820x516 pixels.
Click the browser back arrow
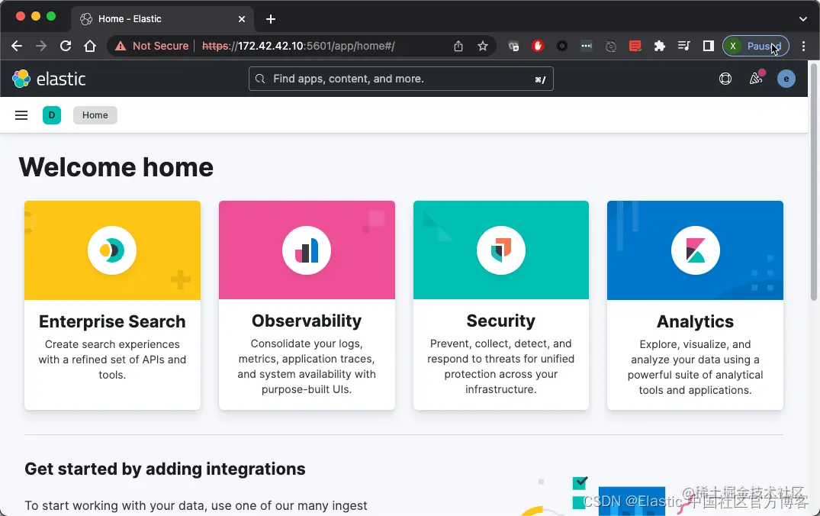point(17,46)
